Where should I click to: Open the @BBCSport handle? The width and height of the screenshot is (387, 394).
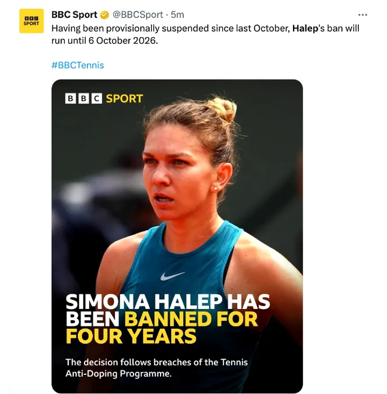tap(137, 15)
